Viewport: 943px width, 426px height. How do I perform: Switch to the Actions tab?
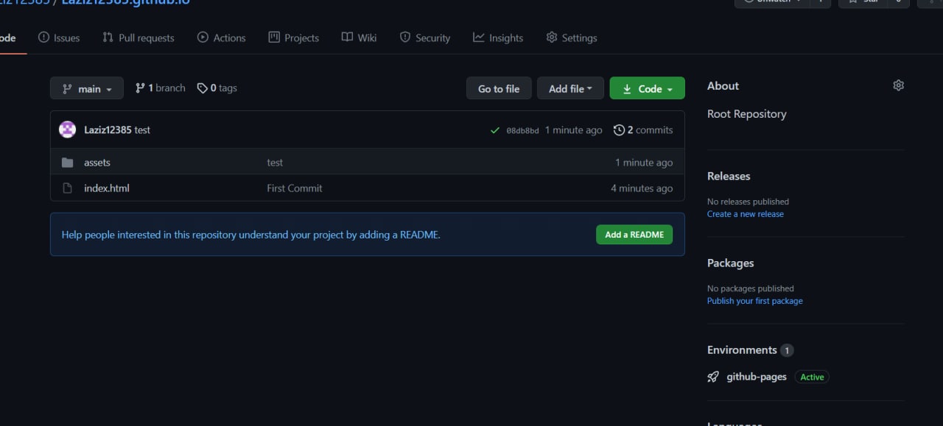click(x=222, y=38)
